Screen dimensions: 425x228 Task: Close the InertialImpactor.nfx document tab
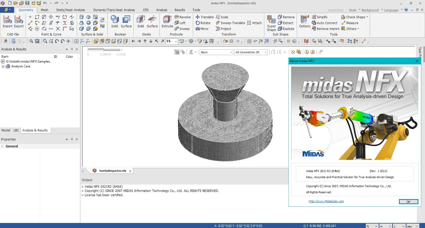130,171
